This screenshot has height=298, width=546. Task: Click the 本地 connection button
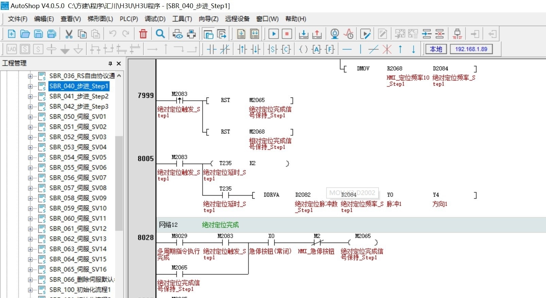(x=436, y=49)
